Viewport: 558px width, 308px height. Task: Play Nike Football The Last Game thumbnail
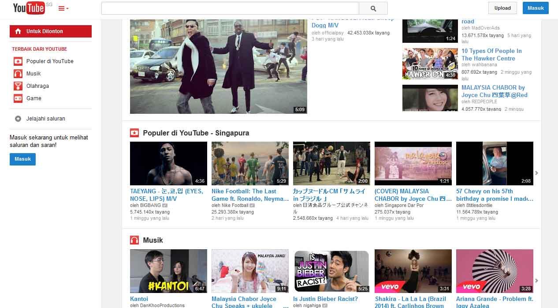250,163
